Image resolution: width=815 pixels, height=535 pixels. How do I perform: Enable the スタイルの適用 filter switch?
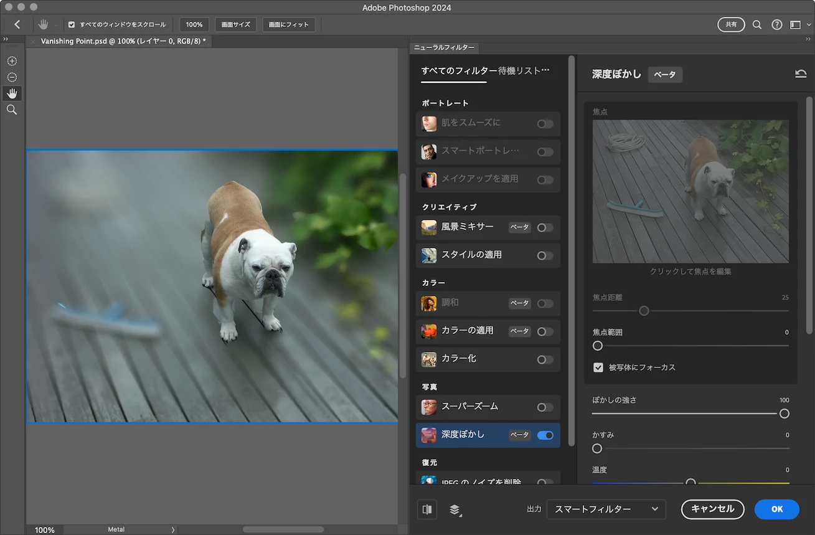[x=545, y=256]
